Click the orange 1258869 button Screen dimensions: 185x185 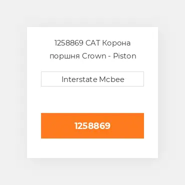[x=92, y=125]
